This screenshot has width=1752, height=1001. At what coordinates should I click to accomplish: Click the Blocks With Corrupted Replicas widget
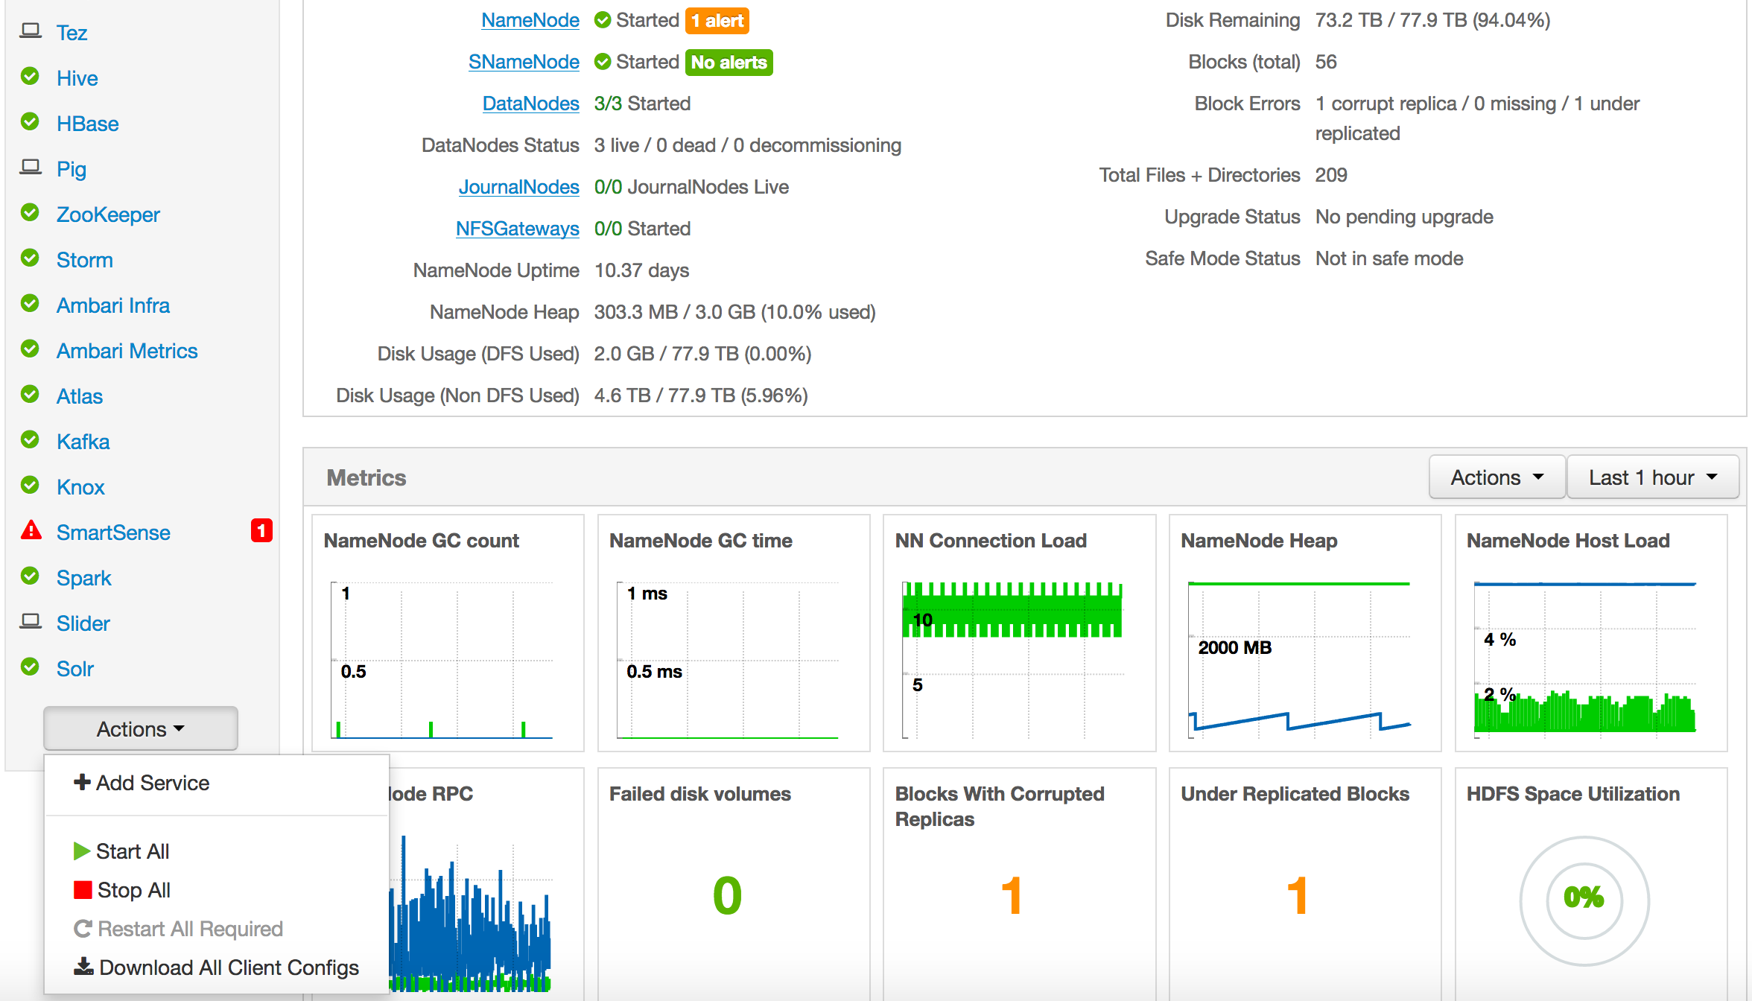[1020, 885]
